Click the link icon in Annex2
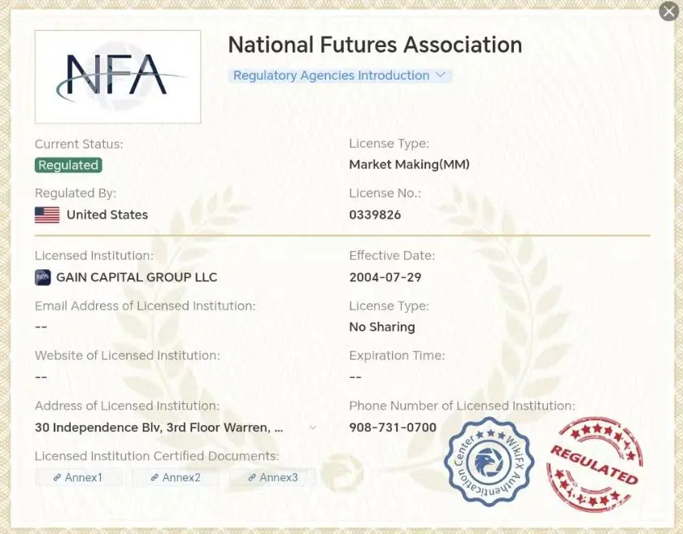Image resolution: width=683 pixels, height=534 pixels. (154, 478)
